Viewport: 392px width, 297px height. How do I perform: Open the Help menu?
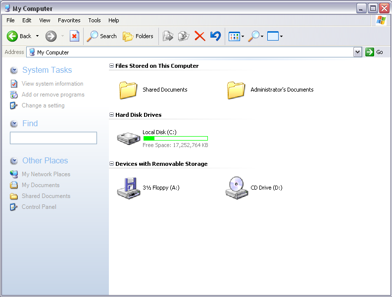point(113,20)
